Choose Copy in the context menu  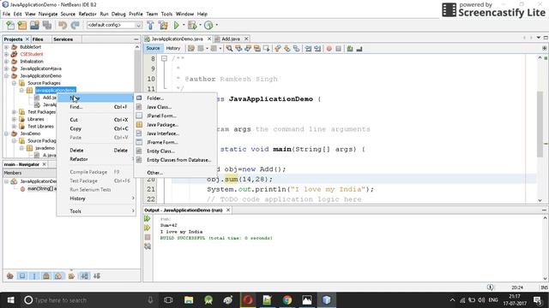[x=96, y=128]
